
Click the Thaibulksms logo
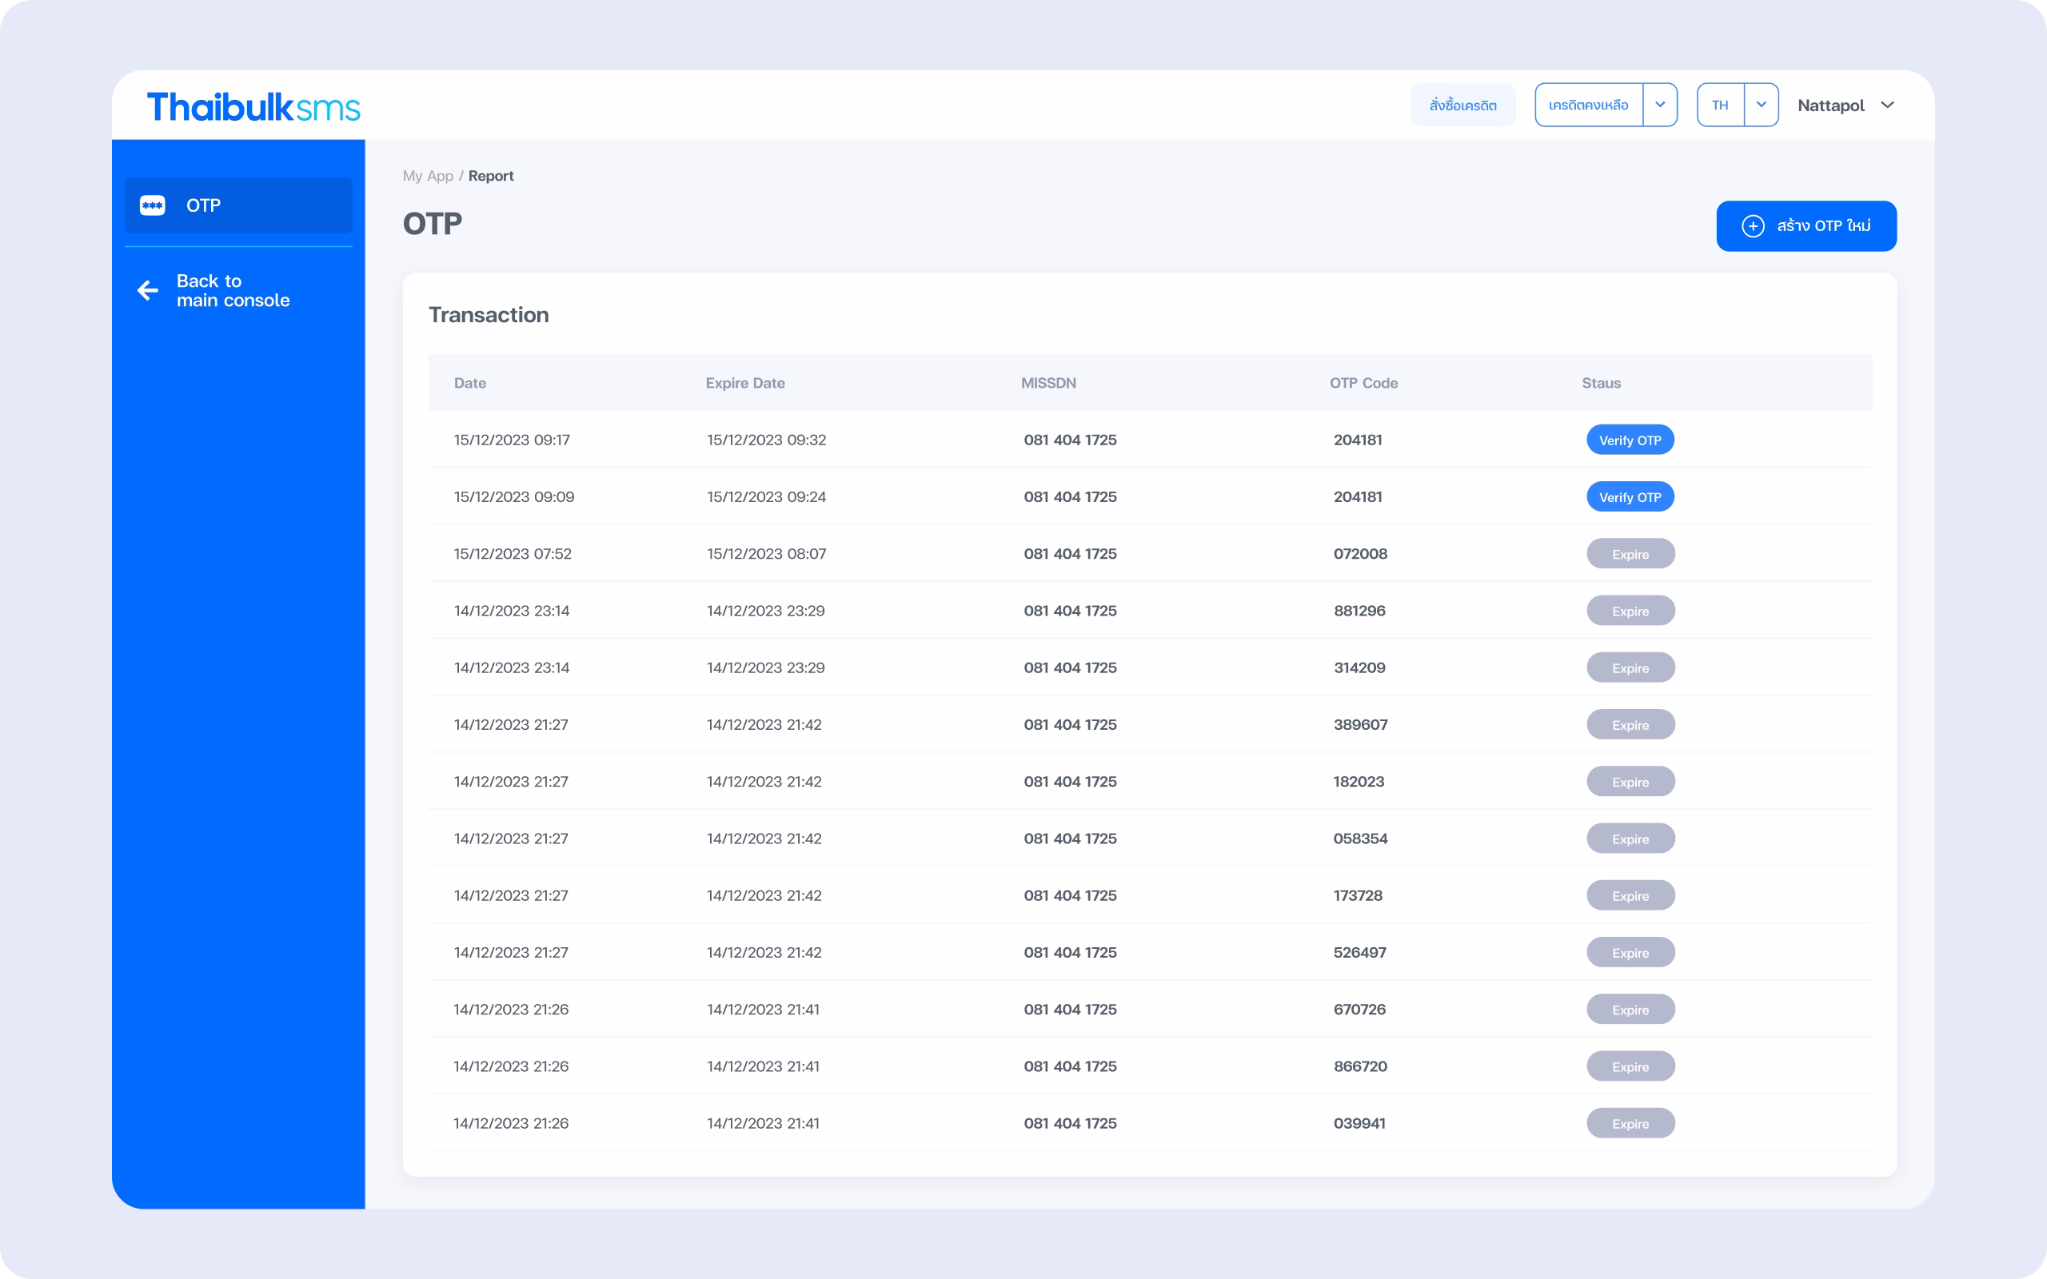click(x=253, y=106)
